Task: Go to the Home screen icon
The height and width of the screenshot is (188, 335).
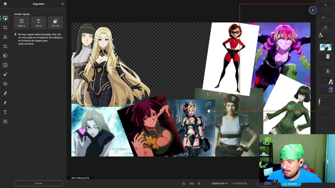Action: tap(5, 4)
